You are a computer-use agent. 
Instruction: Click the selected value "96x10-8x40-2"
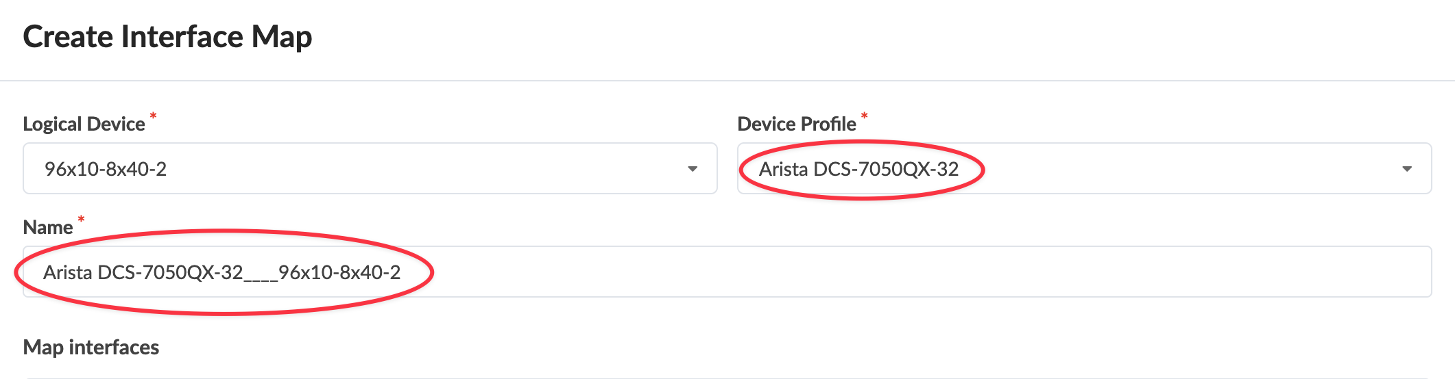(106, 169)
